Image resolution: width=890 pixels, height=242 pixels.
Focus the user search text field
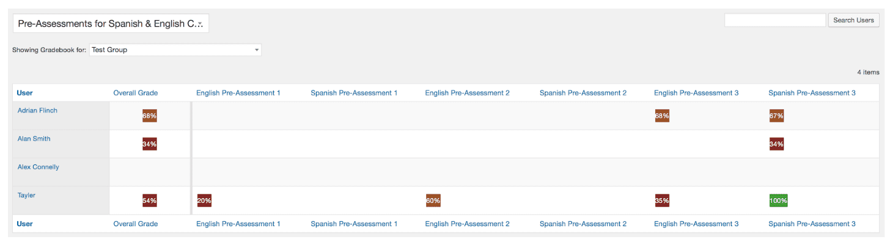pyautogui.click(x=774, y=20)
